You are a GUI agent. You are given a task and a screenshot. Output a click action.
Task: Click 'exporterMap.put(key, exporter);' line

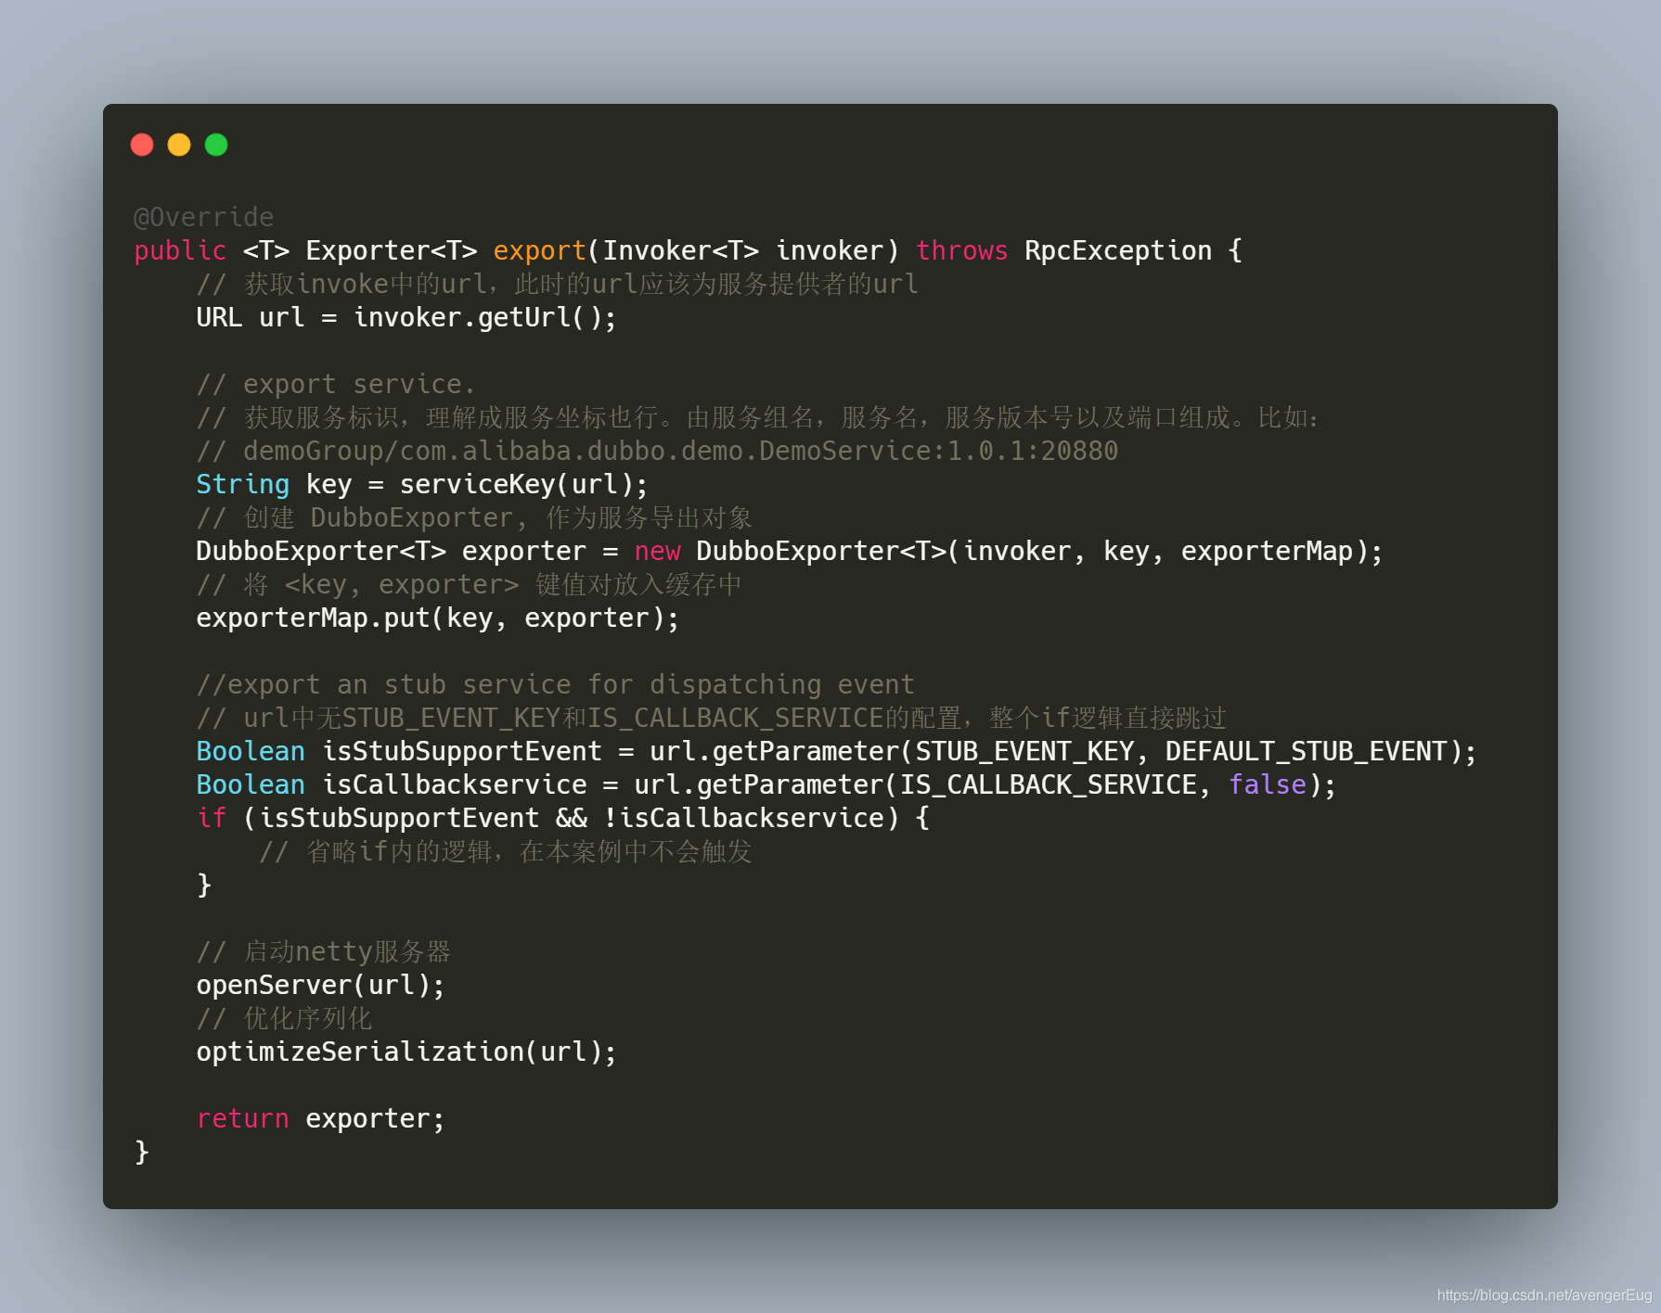(x=438, y=618)
